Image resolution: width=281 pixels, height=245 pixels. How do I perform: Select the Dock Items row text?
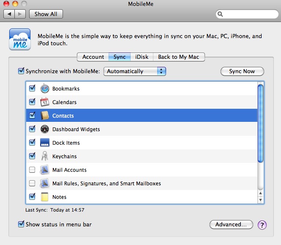(66, 143)
